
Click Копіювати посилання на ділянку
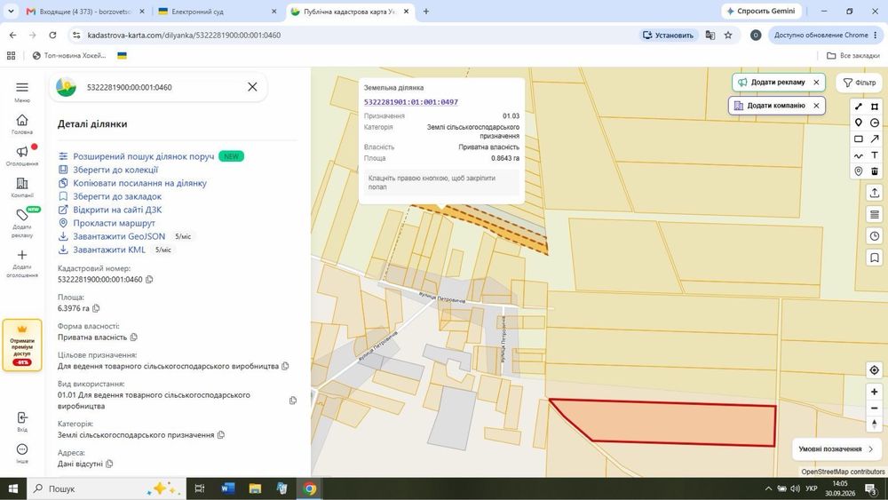140,183
